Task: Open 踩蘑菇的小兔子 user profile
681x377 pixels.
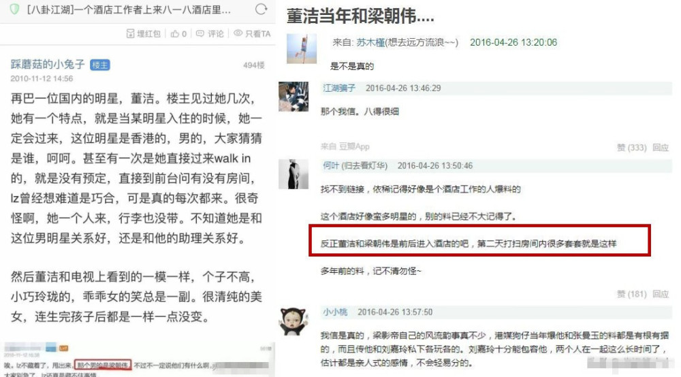Action: [48, 64]
